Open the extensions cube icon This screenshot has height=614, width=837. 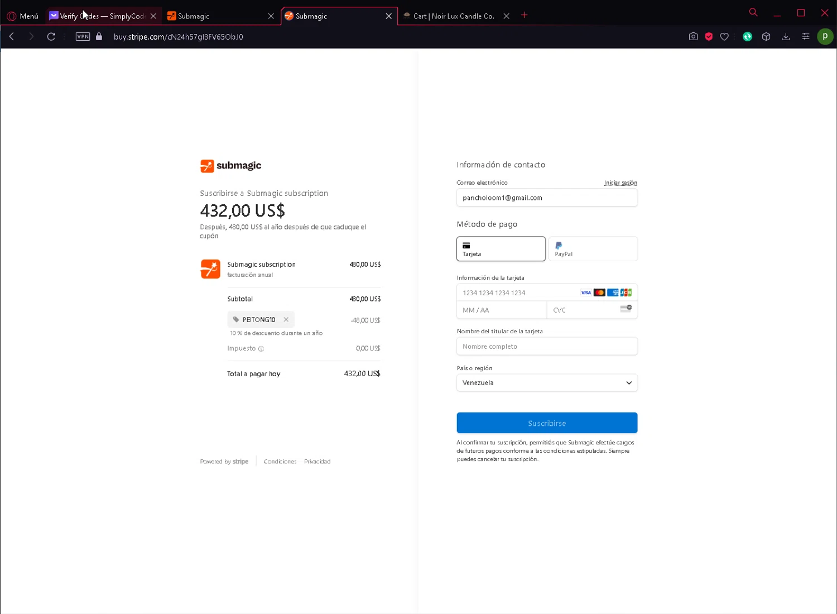tap(766, 36)
